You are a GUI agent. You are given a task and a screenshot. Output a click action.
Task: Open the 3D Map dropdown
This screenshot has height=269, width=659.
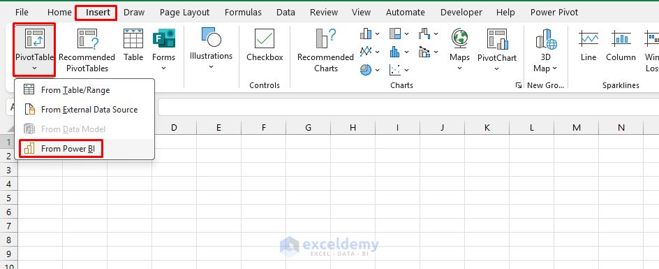pos(545,50)
